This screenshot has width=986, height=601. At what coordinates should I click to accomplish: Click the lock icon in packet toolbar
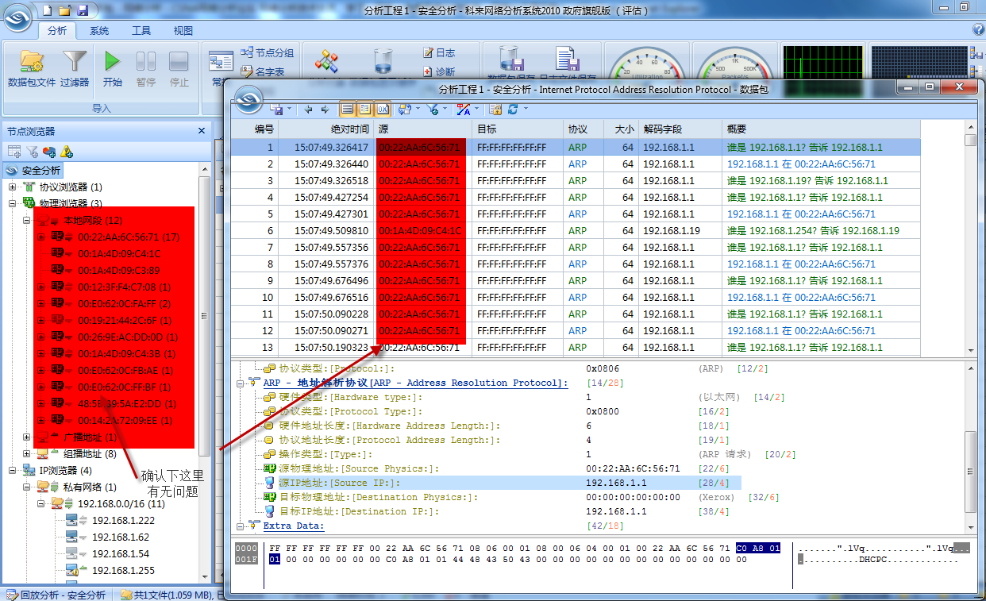click(495, 109)
